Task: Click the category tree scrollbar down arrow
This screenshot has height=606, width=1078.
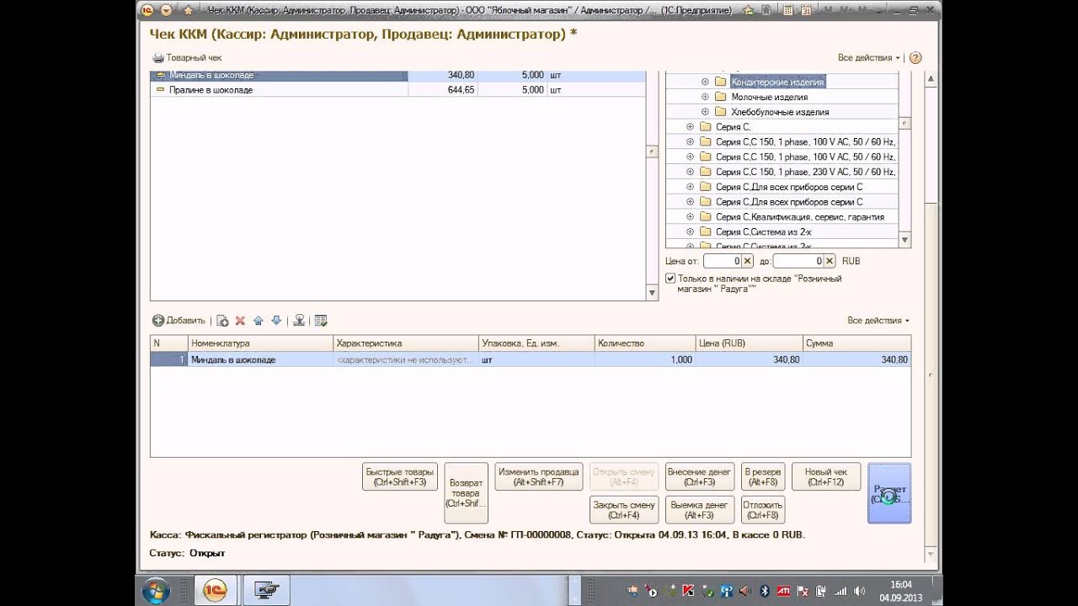Action: point(905,241)
